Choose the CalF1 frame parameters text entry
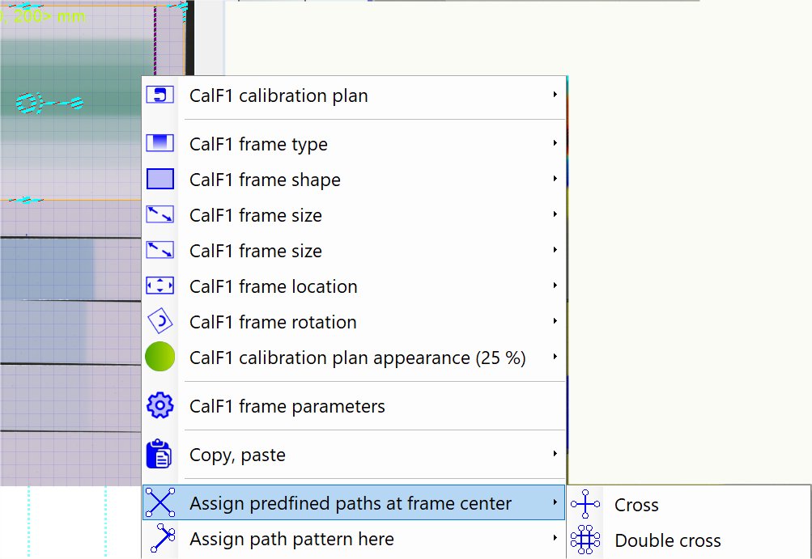This screenshot has height=559, width=812. click(287, 406)
